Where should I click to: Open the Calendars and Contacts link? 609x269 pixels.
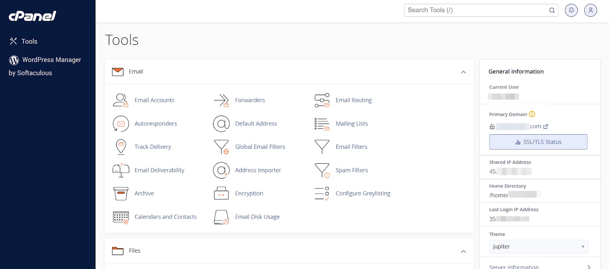165,217
